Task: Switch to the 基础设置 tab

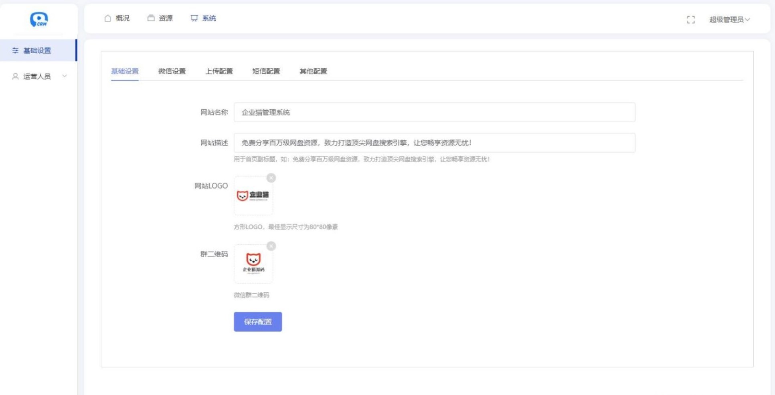Action: [x=125, y=71]
